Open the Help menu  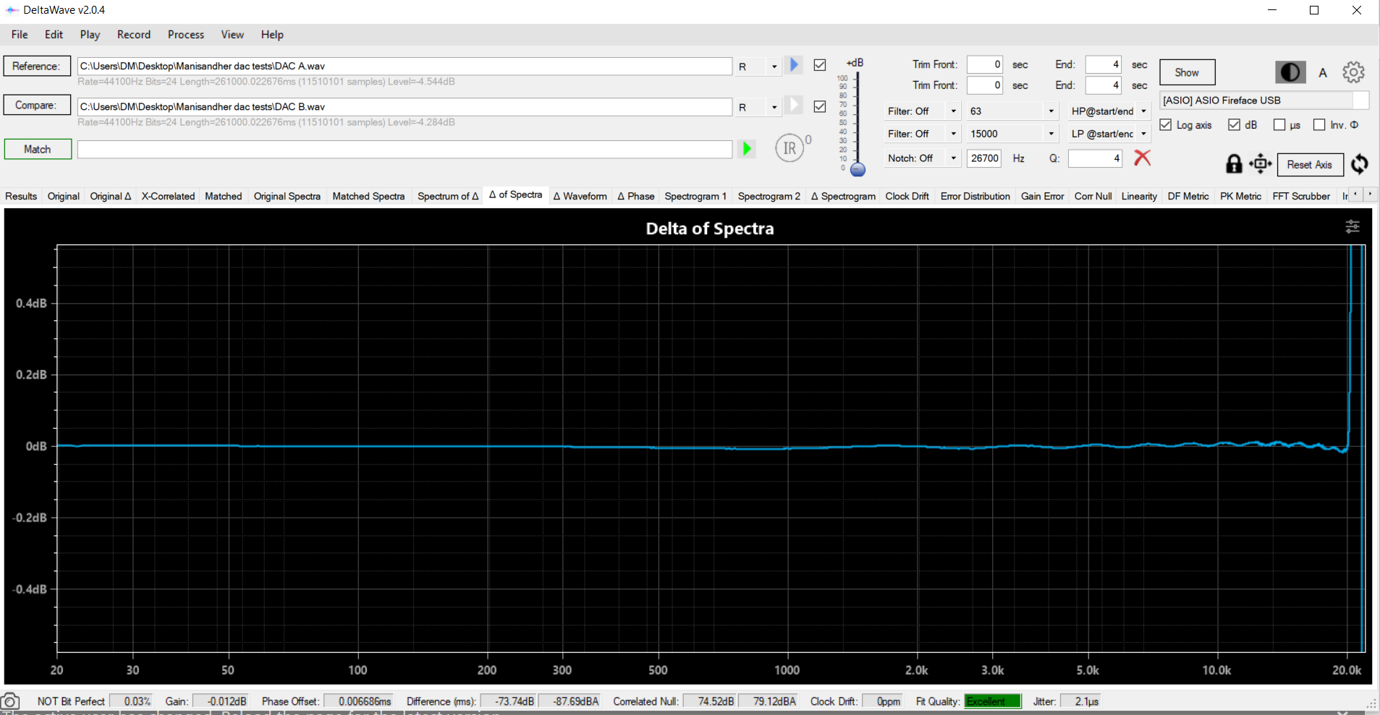pyautogui.click(x=272, y=35)
